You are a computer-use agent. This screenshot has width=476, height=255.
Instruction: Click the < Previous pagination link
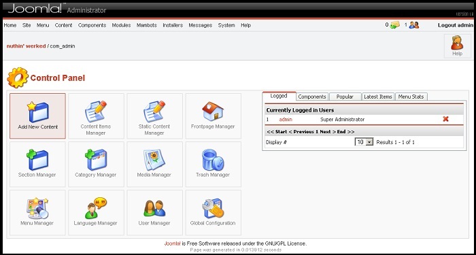[x=301, y=132]
